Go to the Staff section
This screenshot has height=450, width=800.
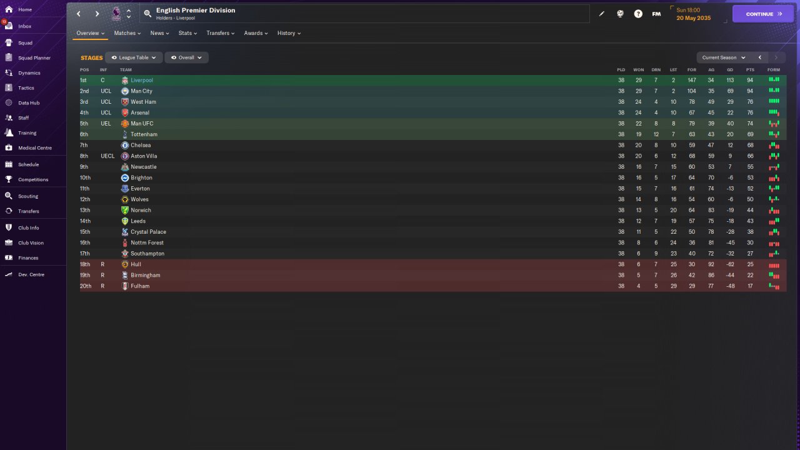[x=24, y=118]
